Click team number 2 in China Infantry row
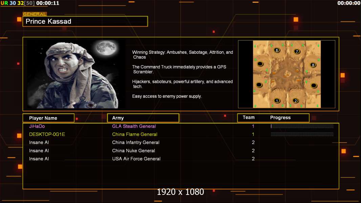Image resolution: width=361 pixels, height=203 pixels. (253, 142)
